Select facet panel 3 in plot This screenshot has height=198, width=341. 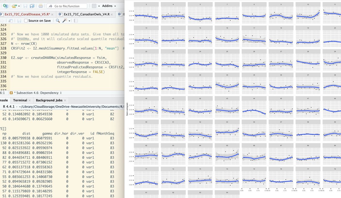(x=146, y=13)
